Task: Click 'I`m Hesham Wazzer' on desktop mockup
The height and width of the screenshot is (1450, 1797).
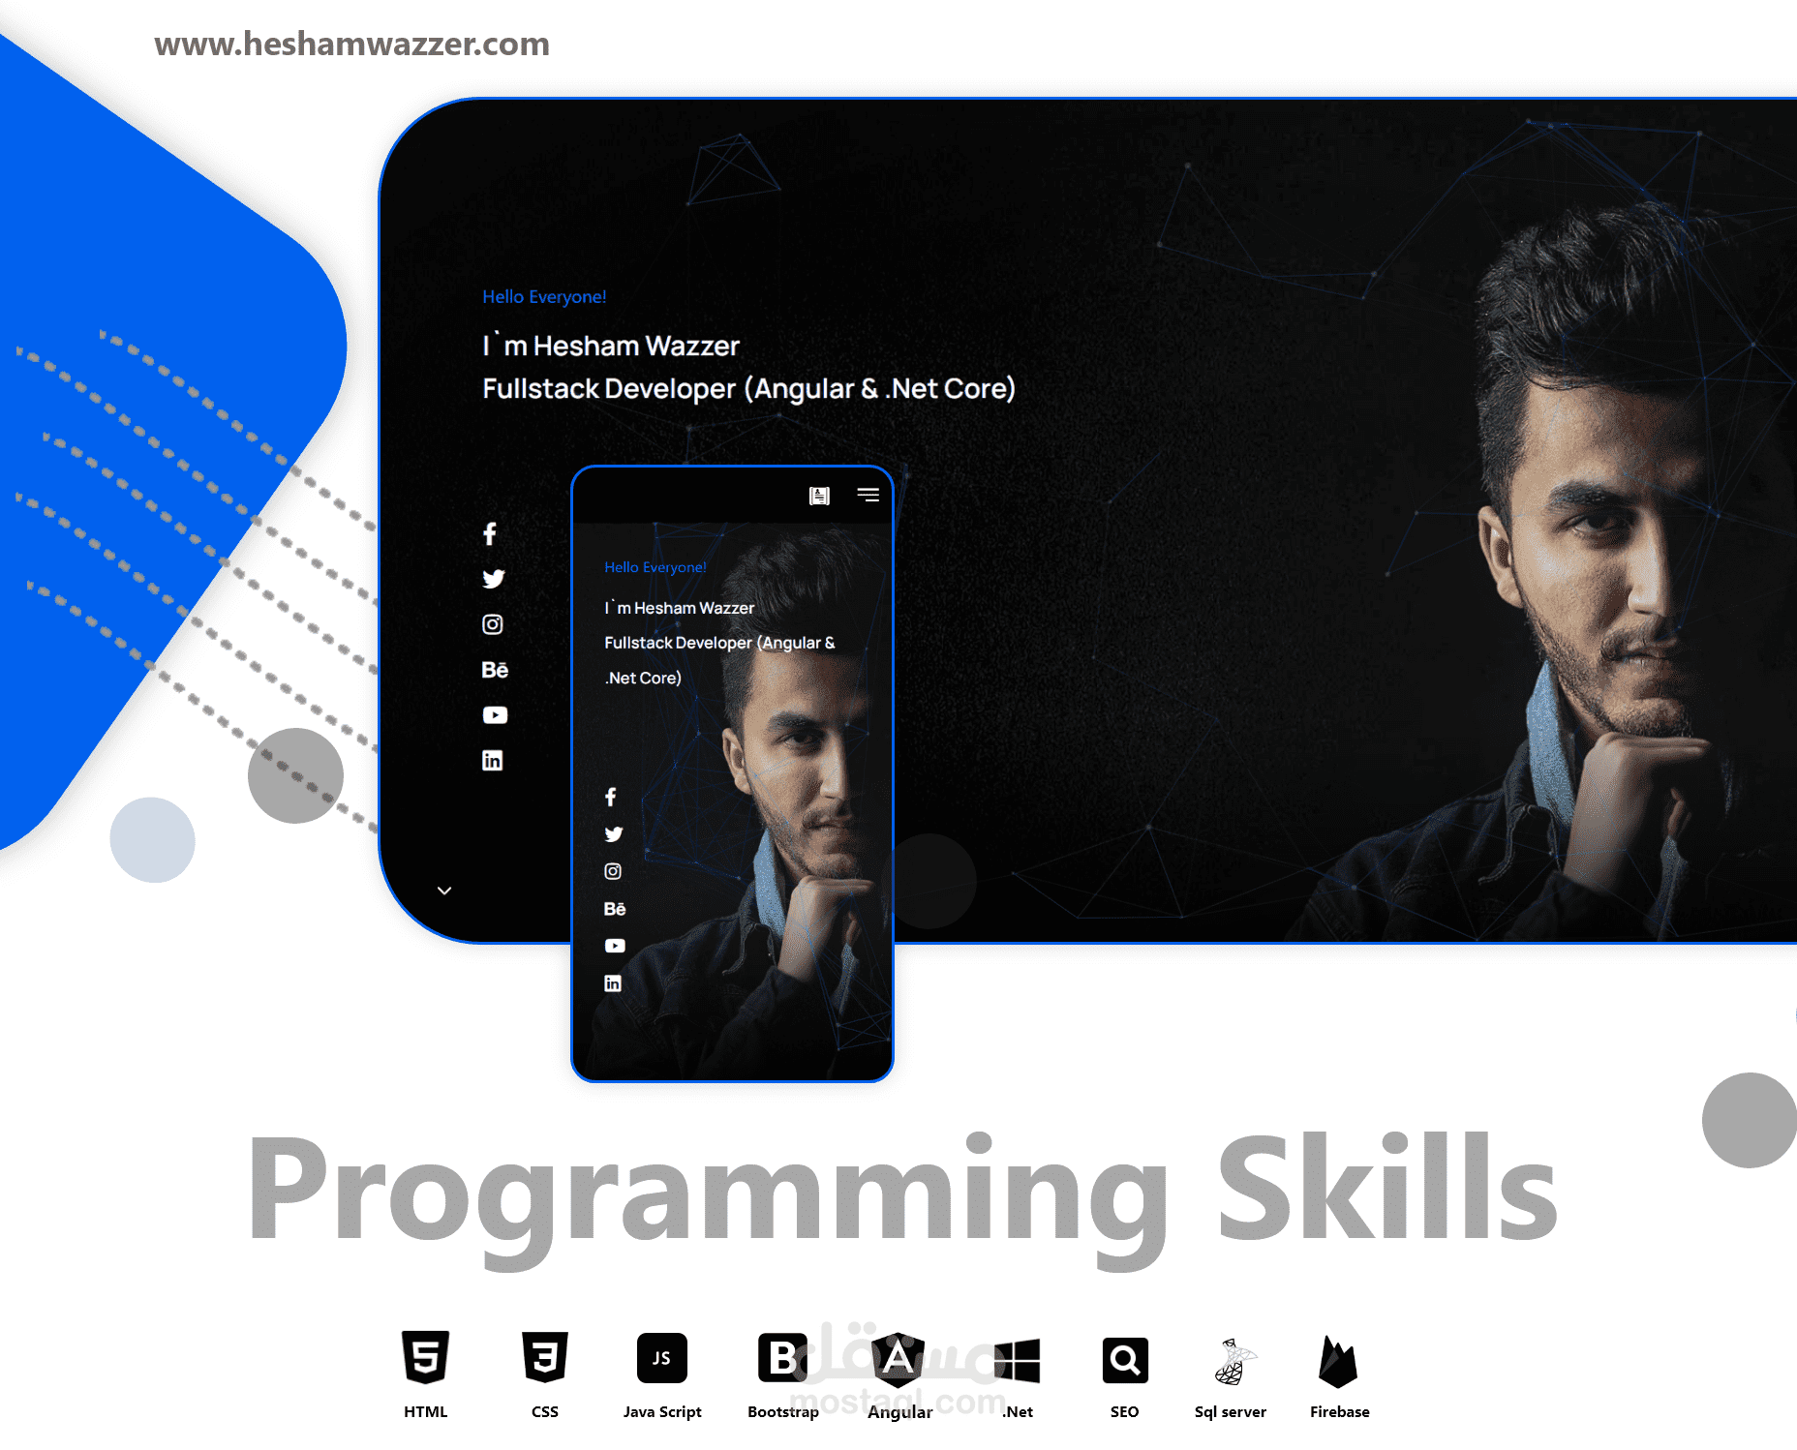Action: tap(611, 346)
